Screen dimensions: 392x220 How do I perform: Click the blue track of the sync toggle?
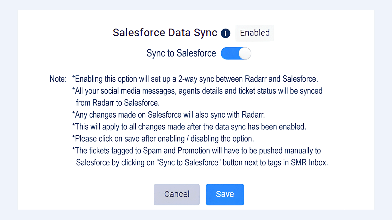pyautogui.click(x=229, y=53)
